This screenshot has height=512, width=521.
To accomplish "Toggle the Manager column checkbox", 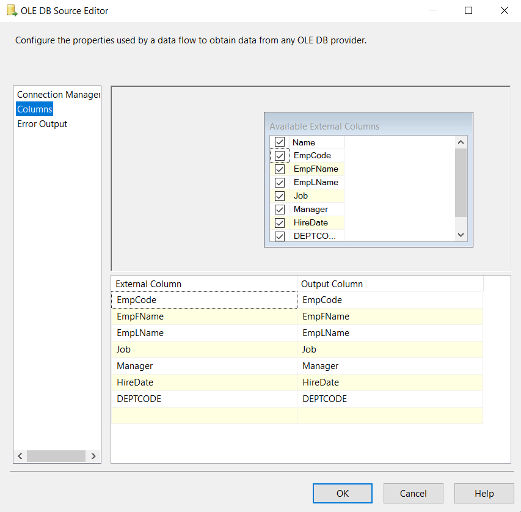I will coord(279,209).
